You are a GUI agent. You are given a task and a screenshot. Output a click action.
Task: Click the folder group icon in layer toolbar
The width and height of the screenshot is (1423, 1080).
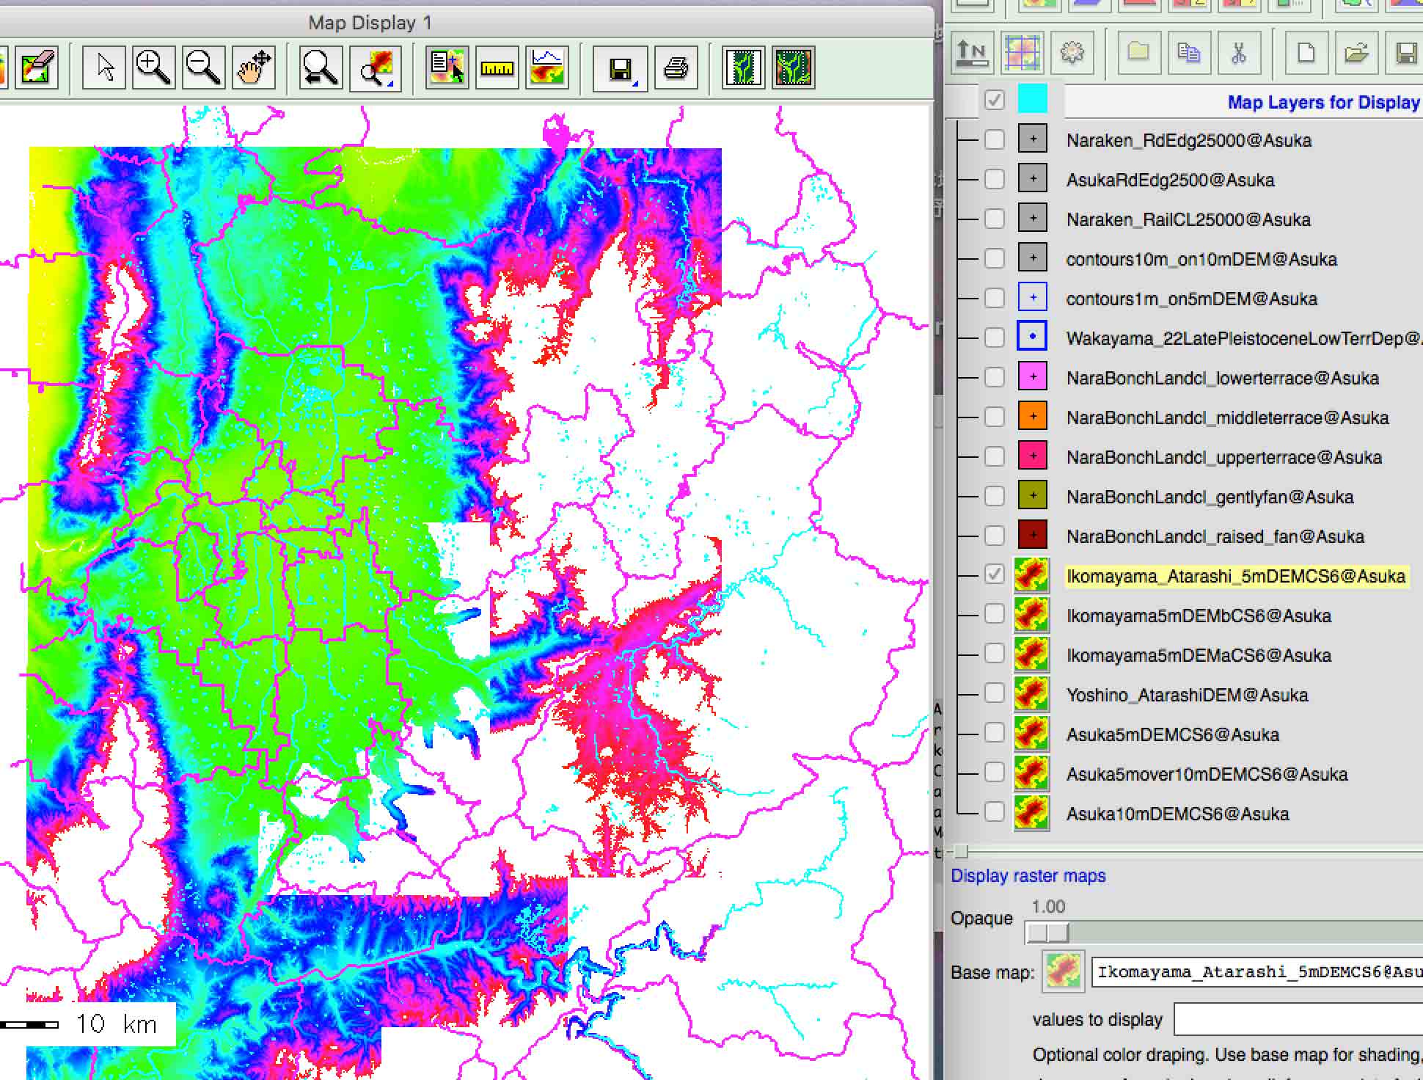1138,52
